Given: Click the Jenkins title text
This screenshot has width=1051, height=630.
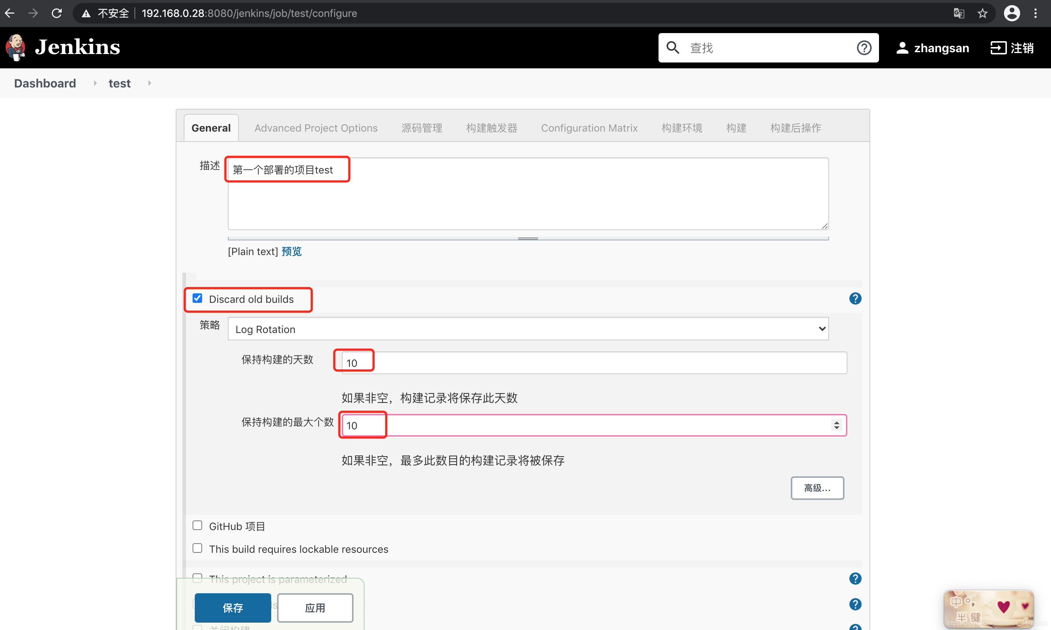Looking at the screenshot, I should click(x=77, y=47).
